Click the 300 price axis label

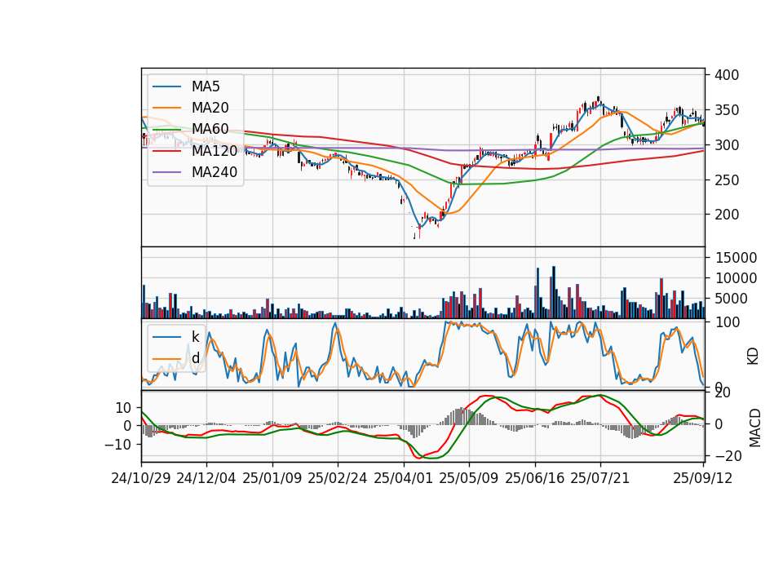click(x=727, y=145)
